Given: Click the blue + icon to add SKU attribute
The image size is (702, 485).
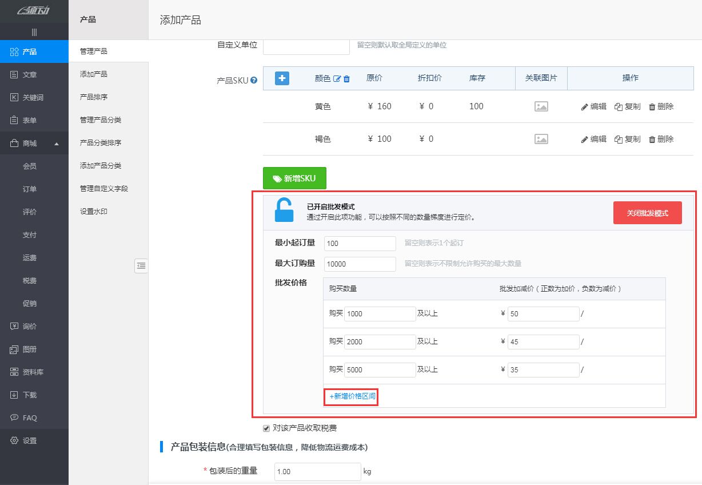Looking at the screenshot, I should pyautogui.click(x=282, y=78).
